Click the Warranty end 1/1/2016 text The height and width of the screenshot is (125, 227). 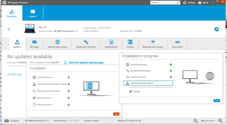coord(131,31)
